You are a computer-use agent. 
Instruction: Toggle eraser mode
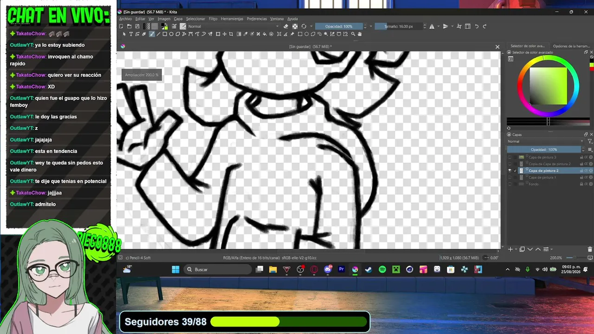[x=286, y=26]
